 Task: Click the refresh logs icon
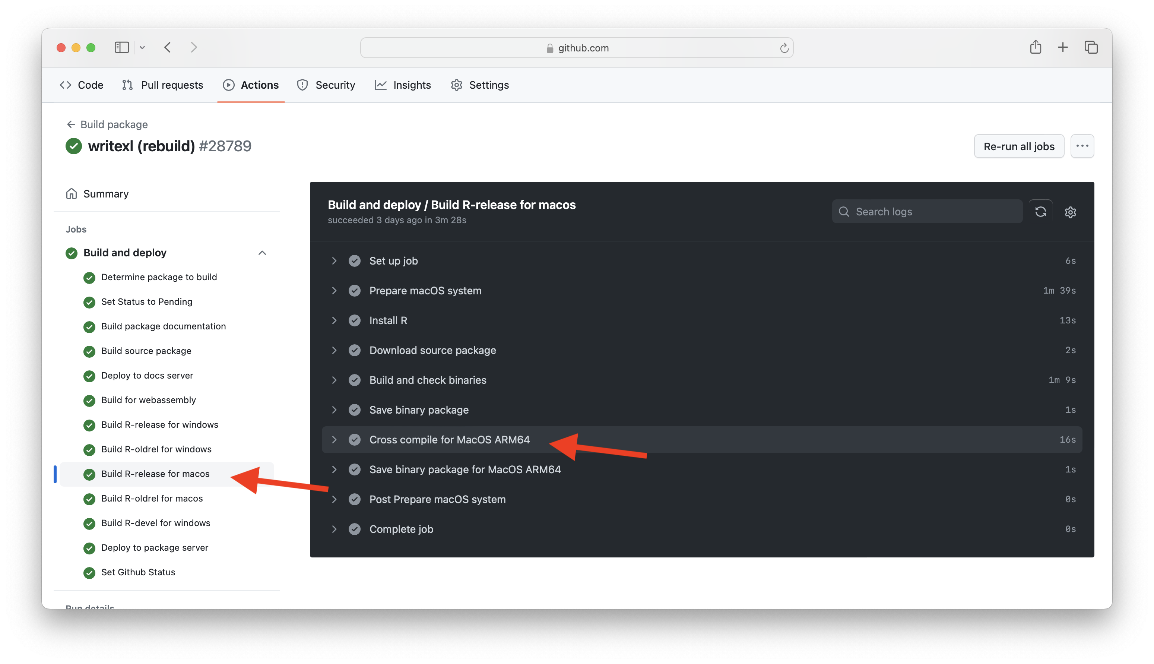tap(1041, 212)
